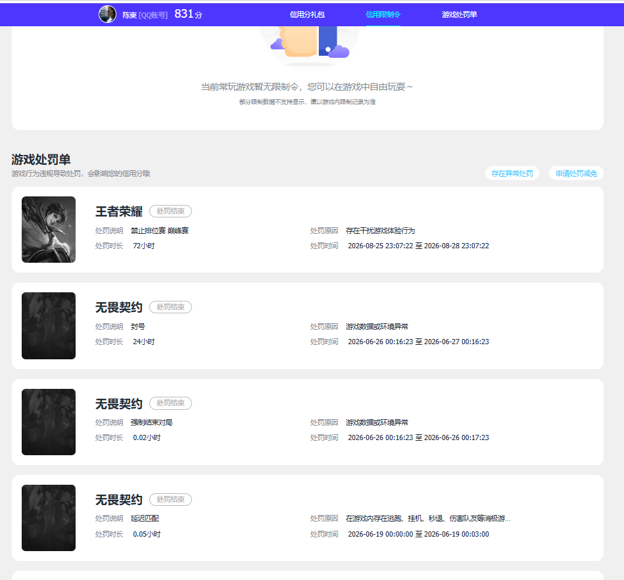The height and width of the screenshot is (580, 624).
Task: Open the 信用分礼包 tab
Action: (x=307, y=14)
